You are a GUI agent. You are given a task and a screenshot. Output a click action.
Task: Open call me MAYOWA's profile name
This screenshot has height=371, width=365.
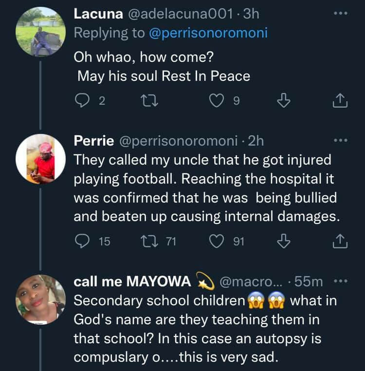(x=132, y=281)
